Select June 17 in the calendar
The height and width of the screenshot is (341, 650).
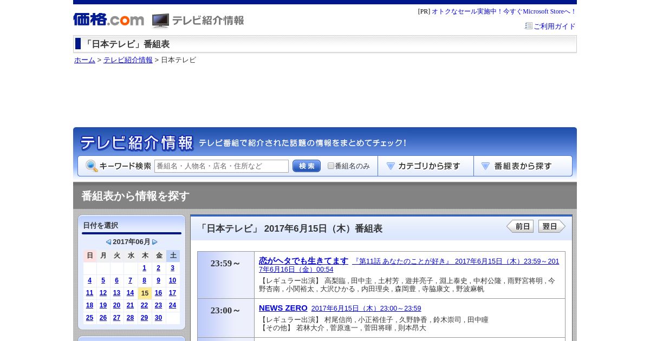coord(172,293)
